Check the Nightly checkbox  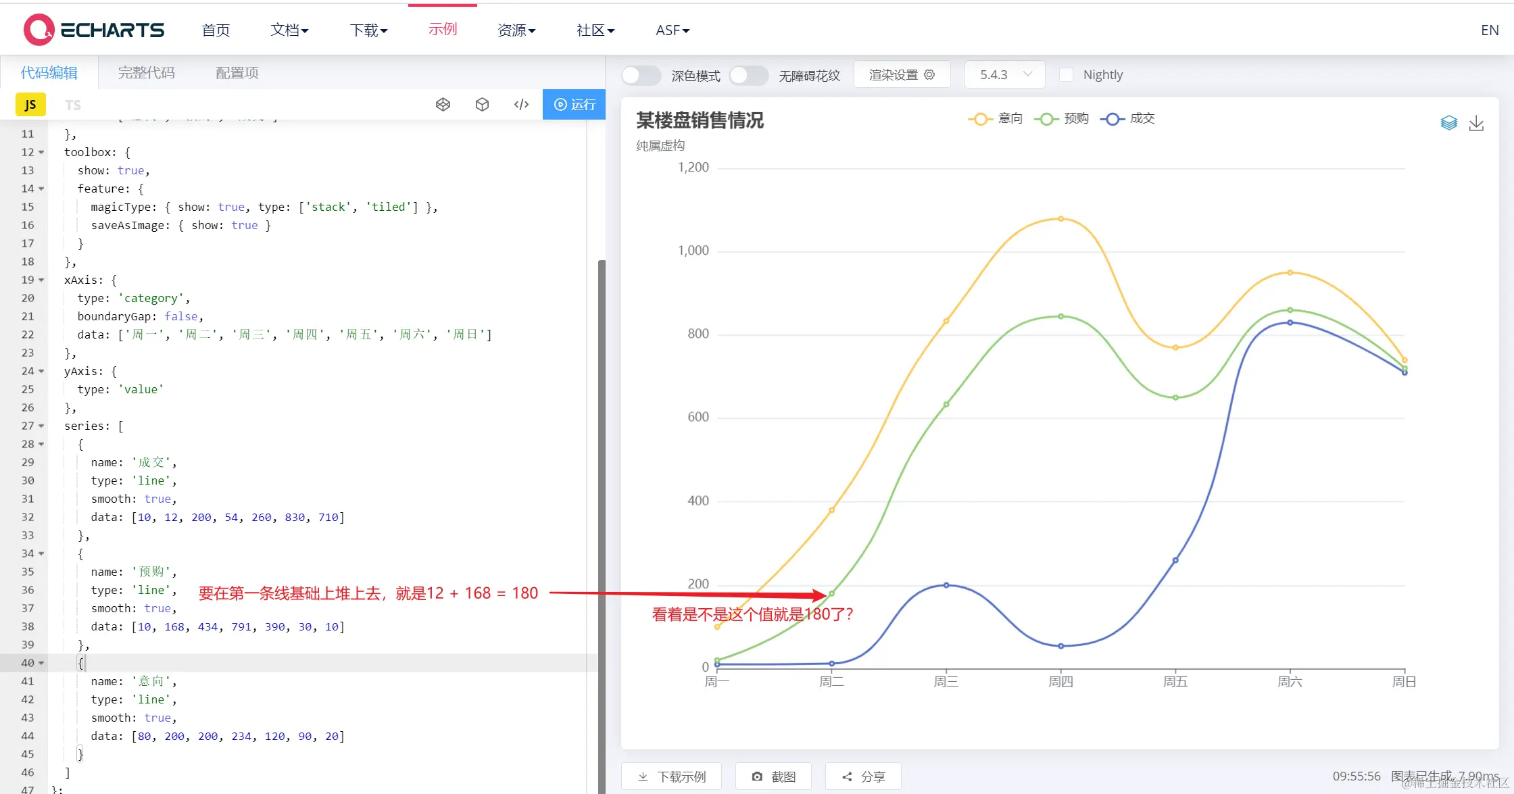click(1066, 74)
